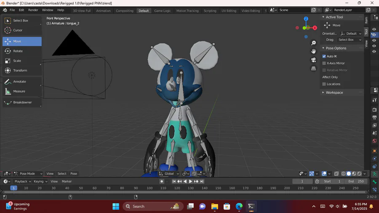Screen dimensions: 379x213
Task: Activate the Annotate tool
Action: click(x=22, y=82)
